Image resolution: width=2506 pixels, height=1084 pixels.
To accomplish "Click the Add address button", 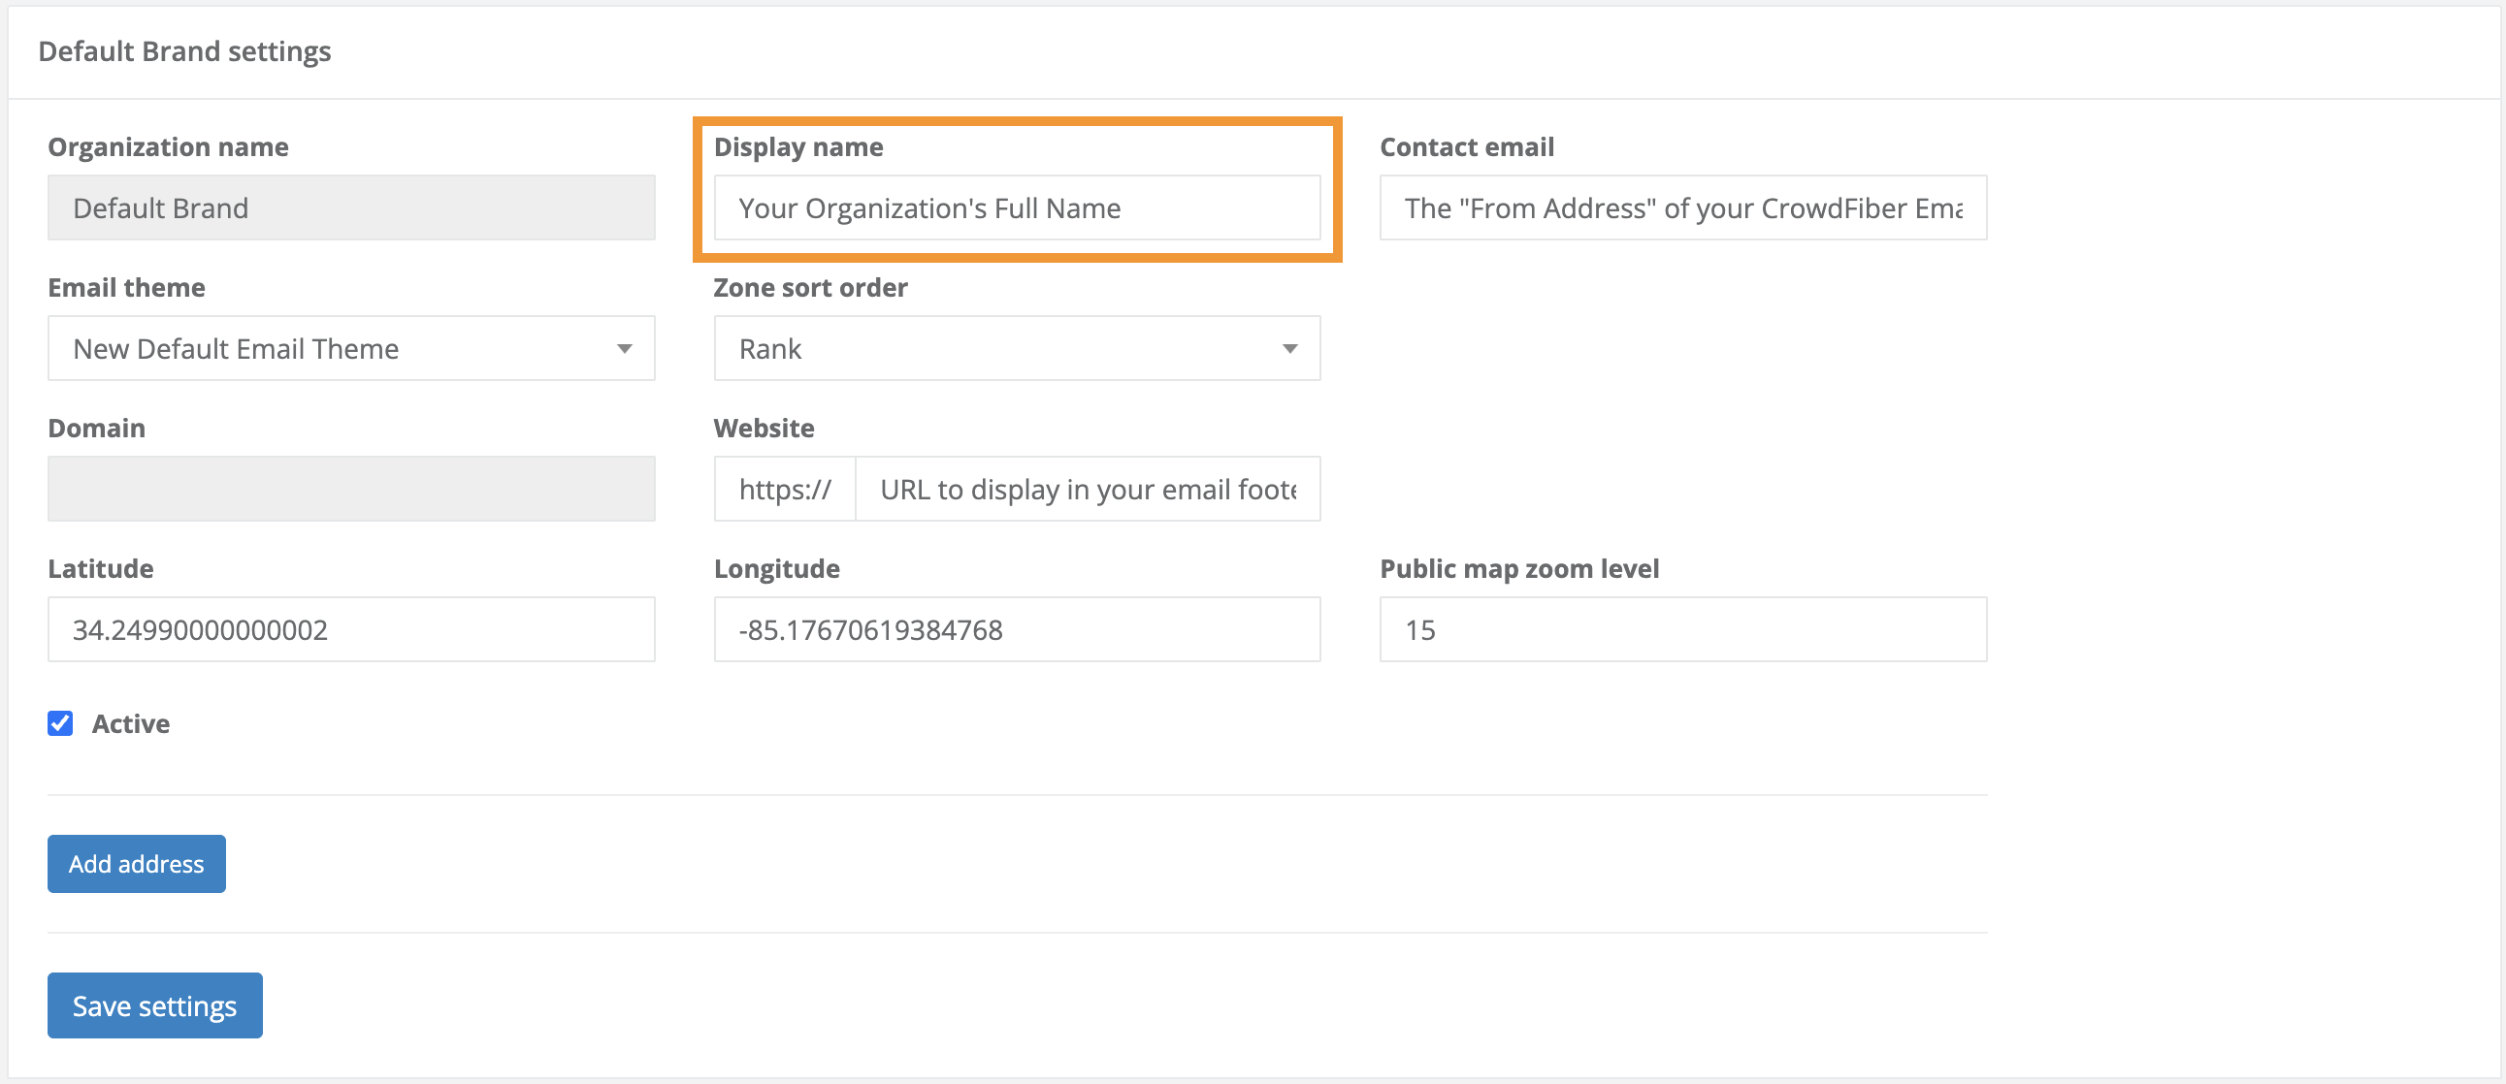I will coord(135,863).
